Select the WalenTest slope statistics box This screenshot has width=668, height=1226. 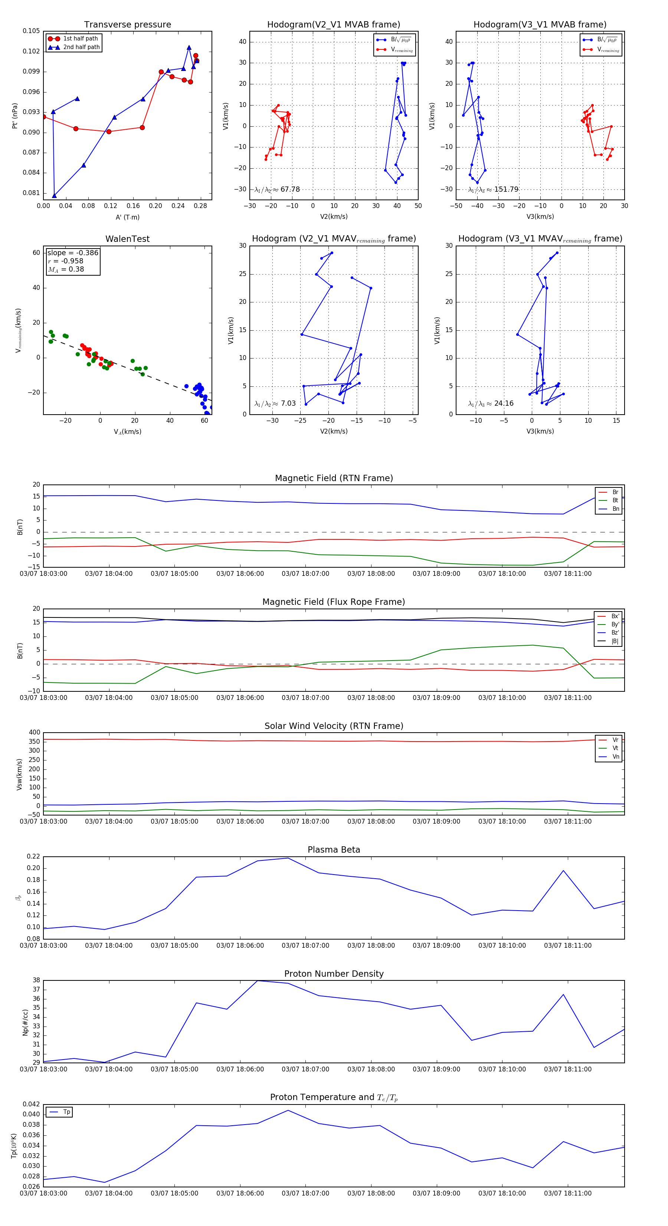73,261
